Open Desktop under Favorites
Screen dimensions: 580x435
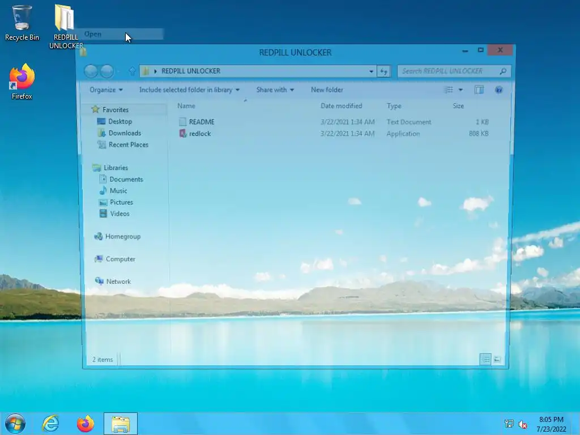click(x=120, y=121)
